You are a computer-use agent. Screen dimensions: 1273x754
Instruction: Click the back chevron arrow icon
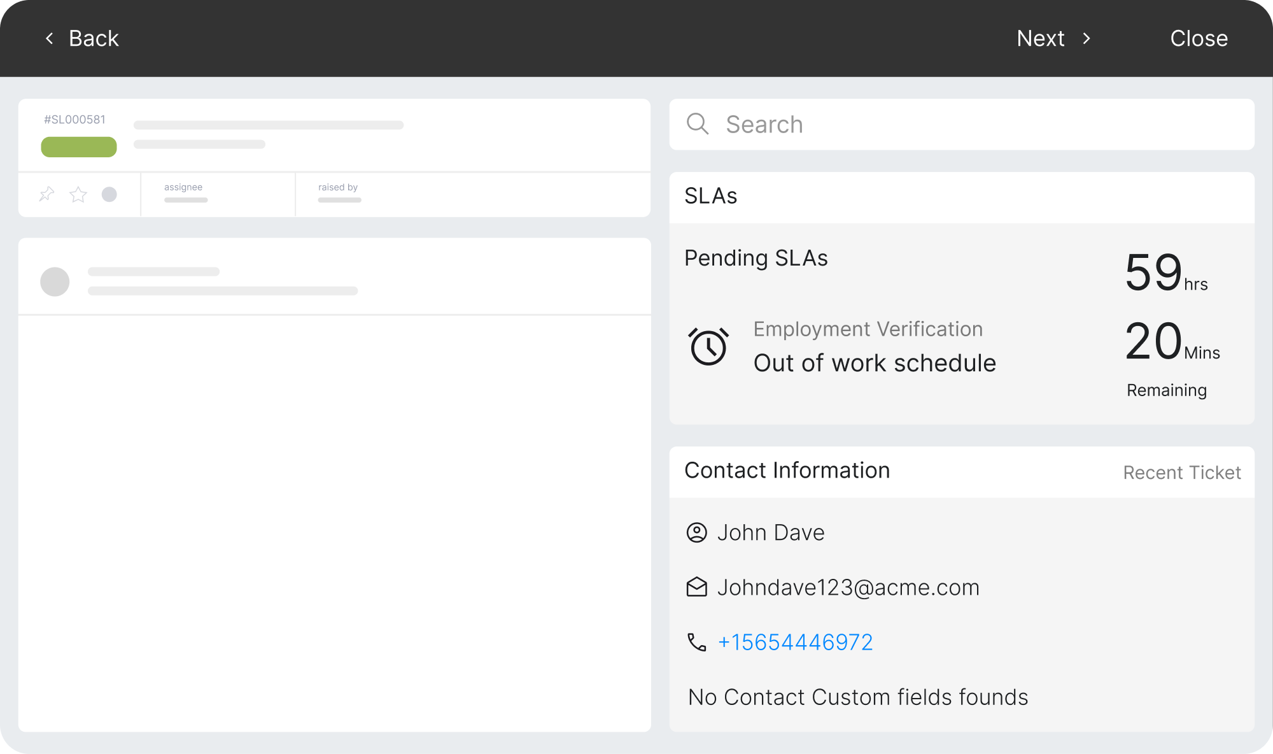49,38
